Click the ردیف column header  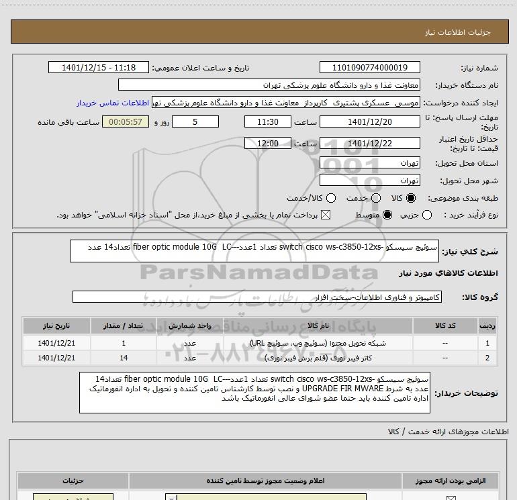[487, 326]
